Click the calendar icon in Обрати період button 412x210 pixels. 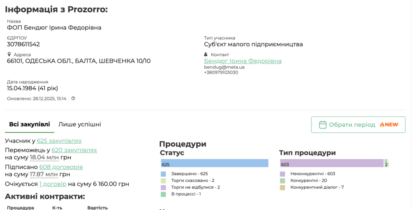[322, 125]
